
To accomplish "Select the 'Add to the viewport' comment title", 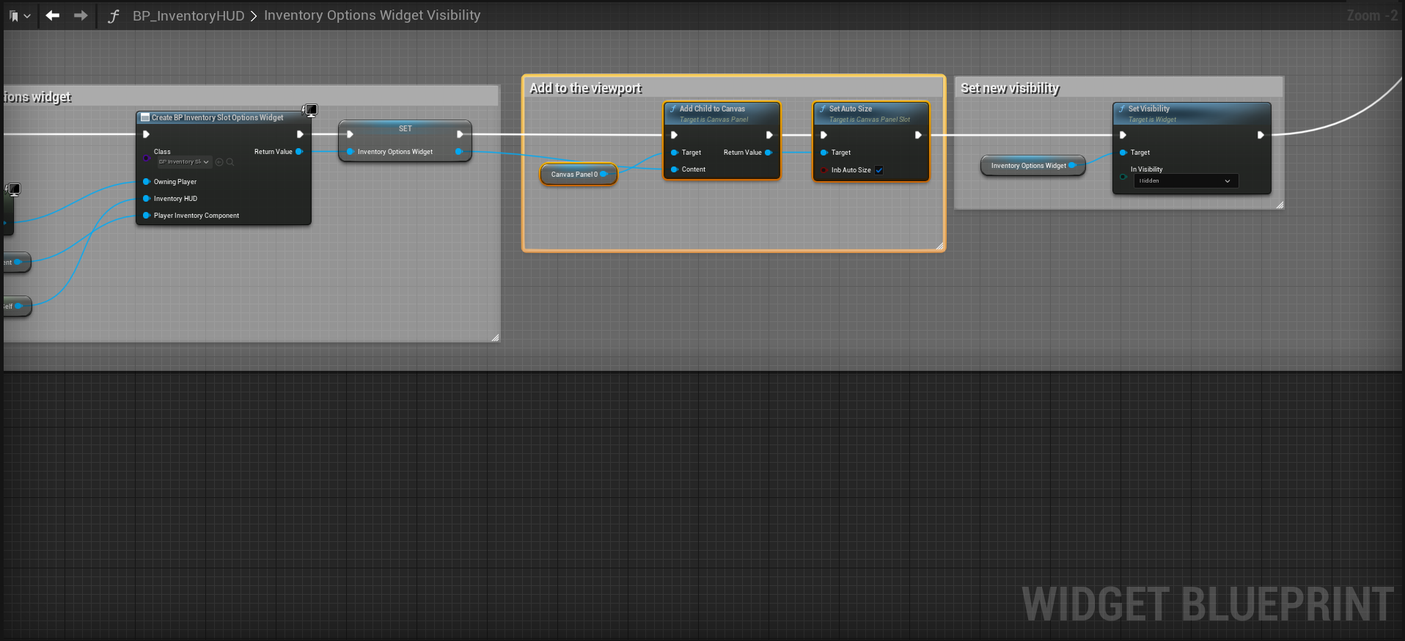I will point(585,88).
